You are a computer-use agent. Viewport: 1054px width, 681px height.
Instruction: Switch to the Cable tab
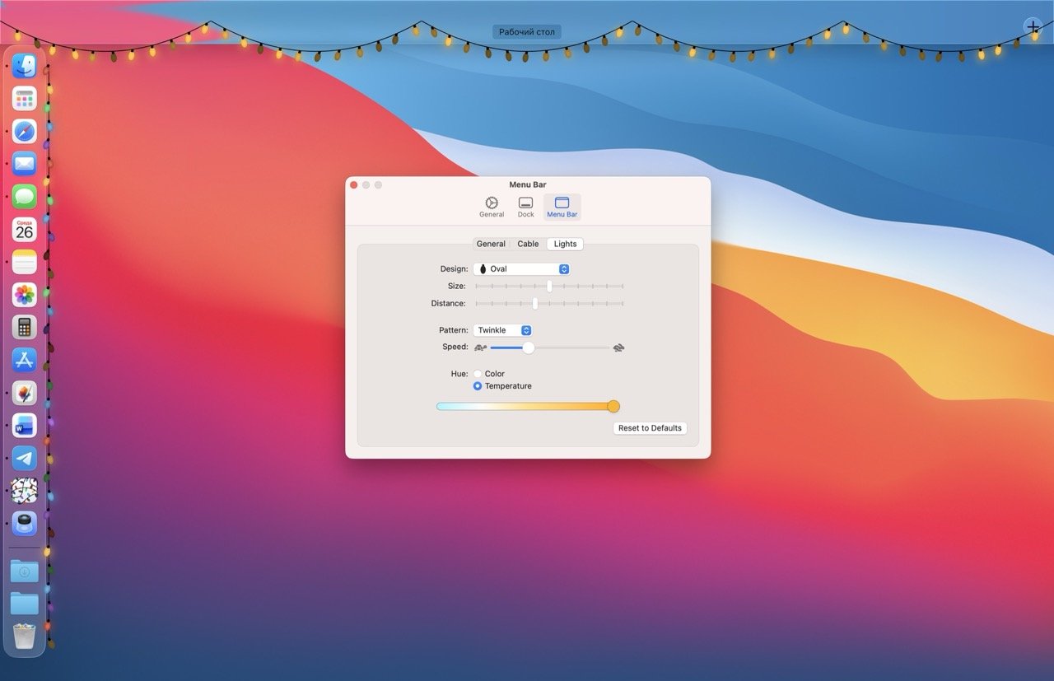click(x=528, y=244)
